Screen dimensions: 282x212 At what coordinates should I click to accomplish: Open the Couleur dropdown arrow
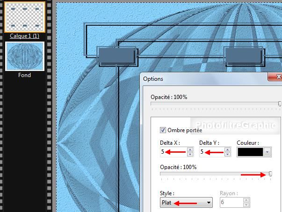coord(267,152)
